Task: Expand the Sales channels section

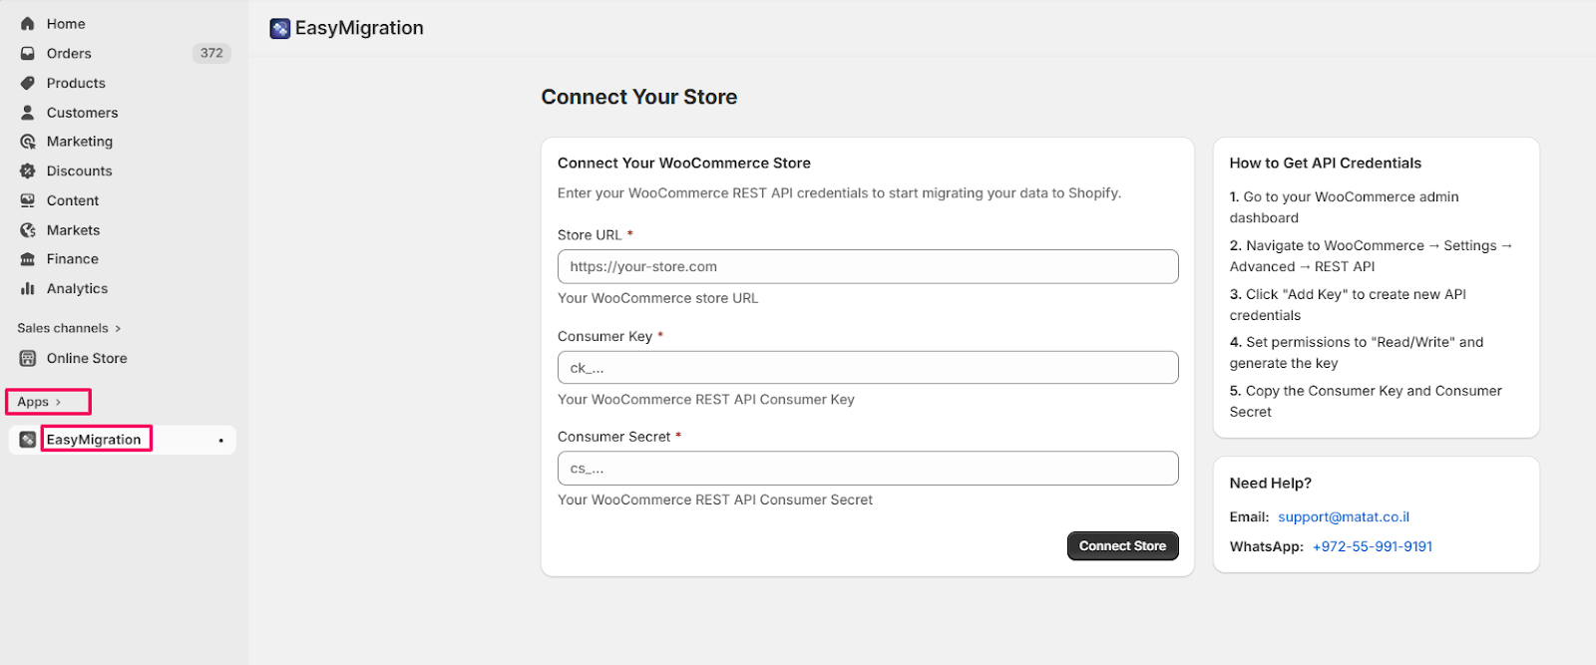Action: tap(118, 329)
